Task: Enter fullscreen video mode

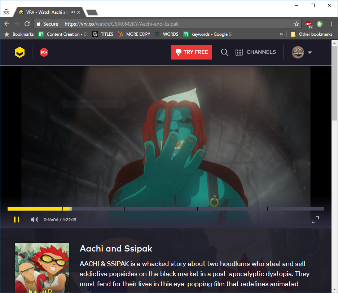Action: (x=315, y=219)
